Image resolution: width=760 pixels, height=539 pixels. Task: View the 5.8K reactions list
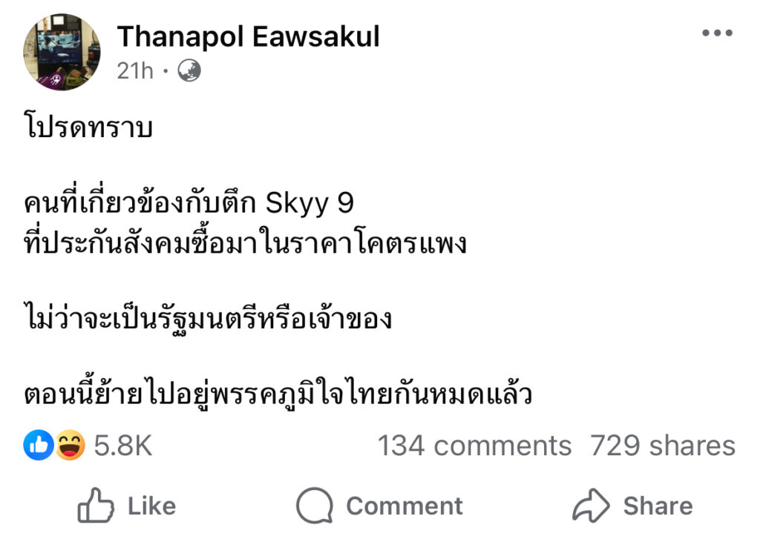coord(122,446)
